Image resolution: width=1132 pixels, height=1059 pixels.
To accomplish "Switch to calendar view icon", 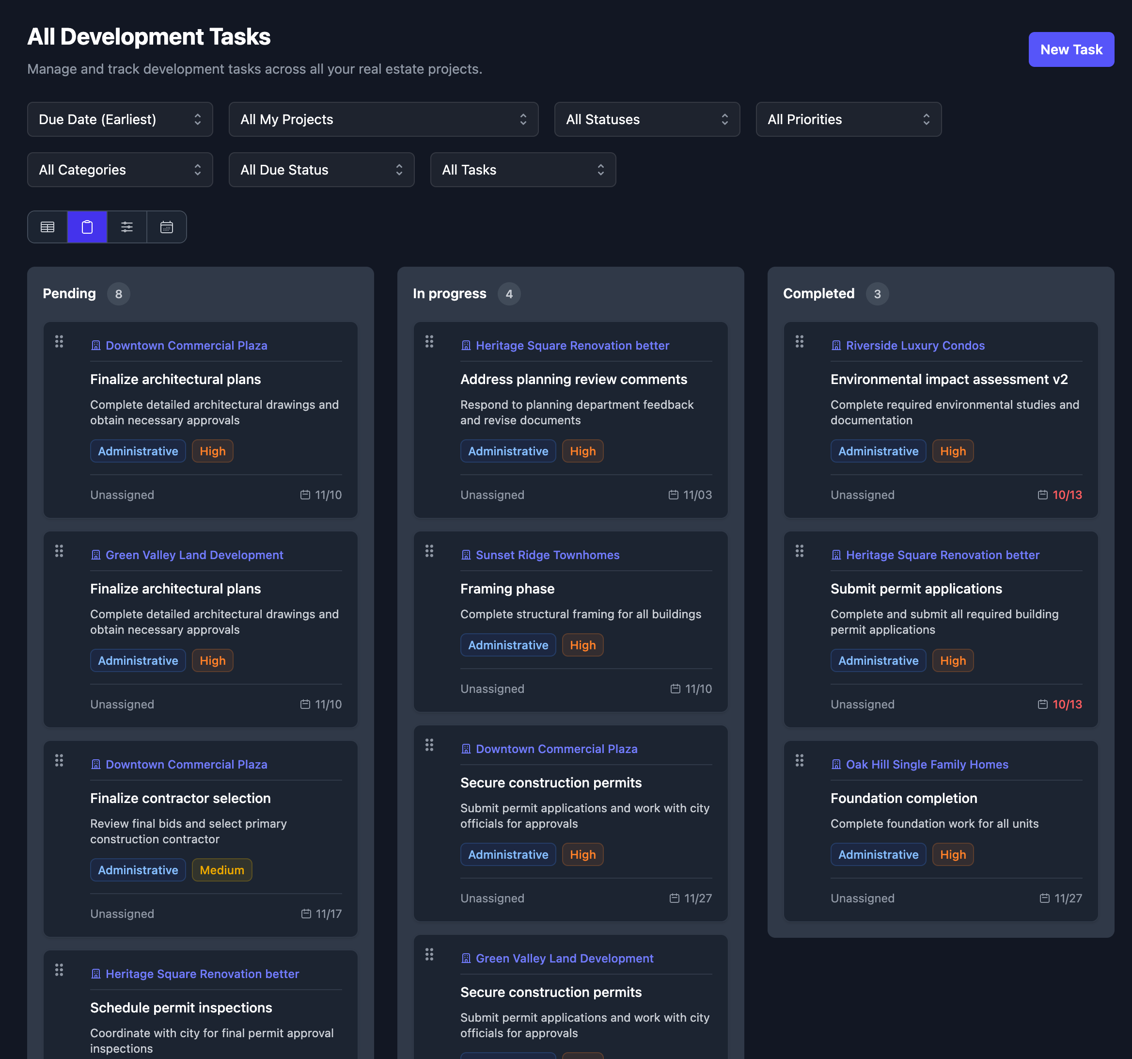I will click(x=166, y=227).
